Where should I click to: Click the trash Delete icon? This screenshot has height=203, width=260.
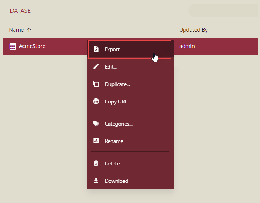click(96, 163)
